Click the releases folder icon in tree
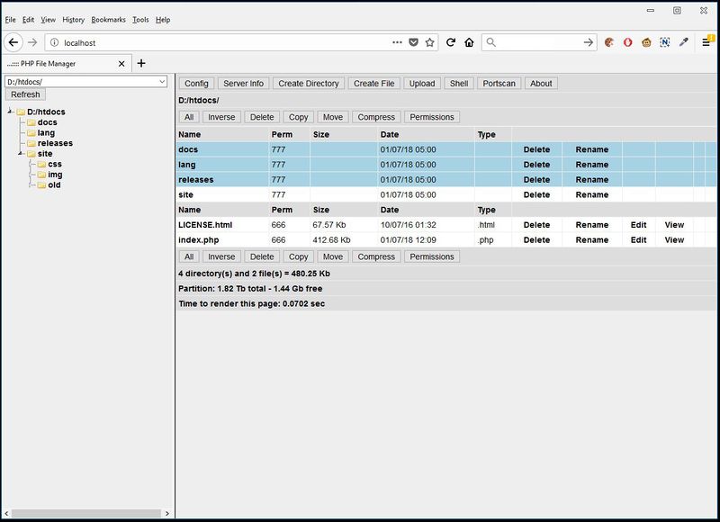720x522 pixels. click(31, 143)
